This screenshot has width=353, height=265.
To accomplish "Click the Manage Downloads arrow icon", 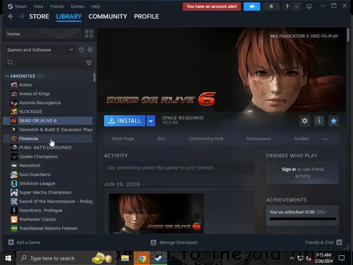I will tap(153, 243).
